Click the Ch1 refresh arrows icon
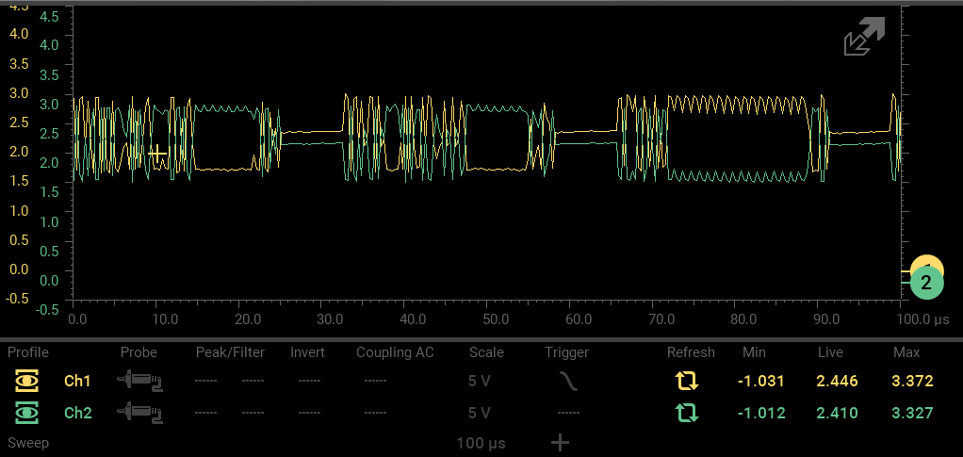Image resolution: width=963 pixels, height=457 pixels. tap(687, 382)
